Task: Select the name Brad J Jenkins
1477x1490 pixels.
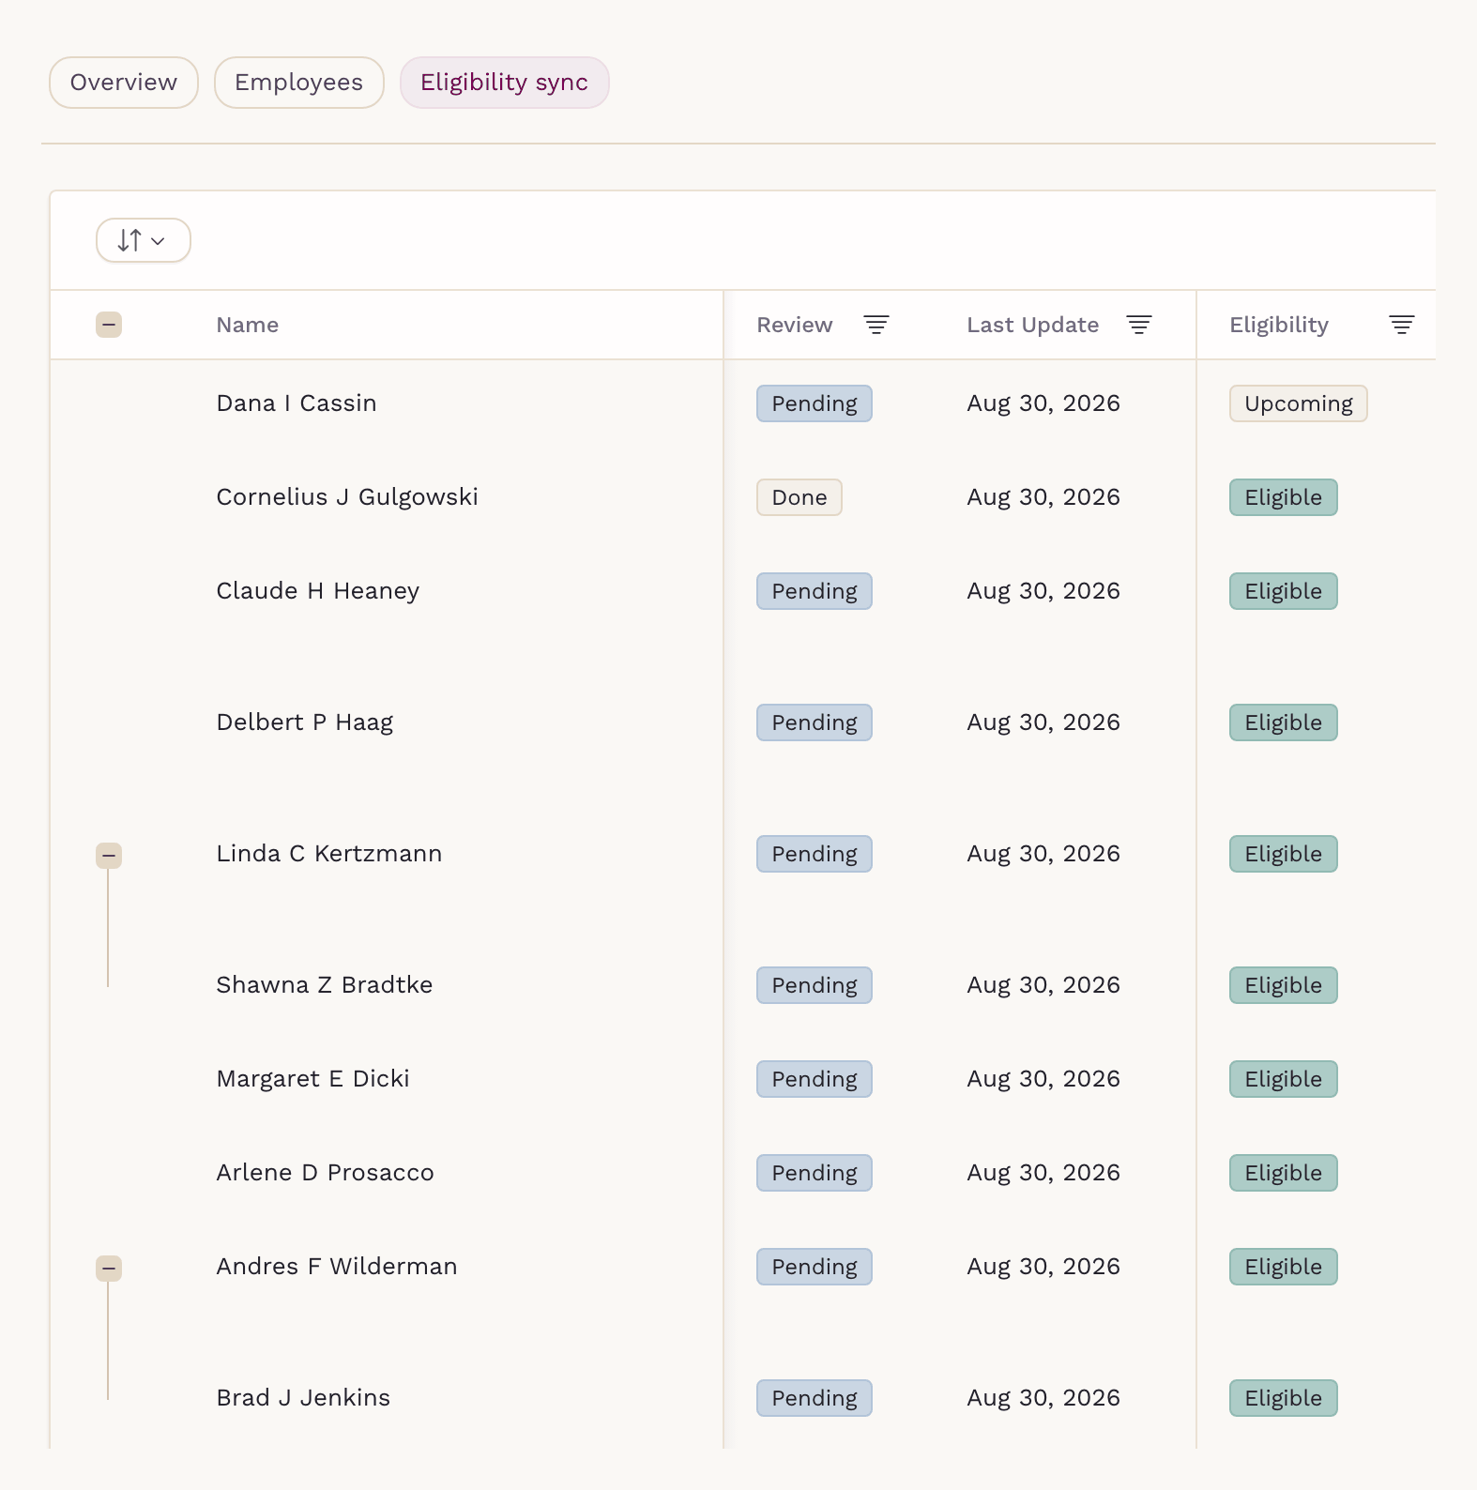Action: 303,1398
